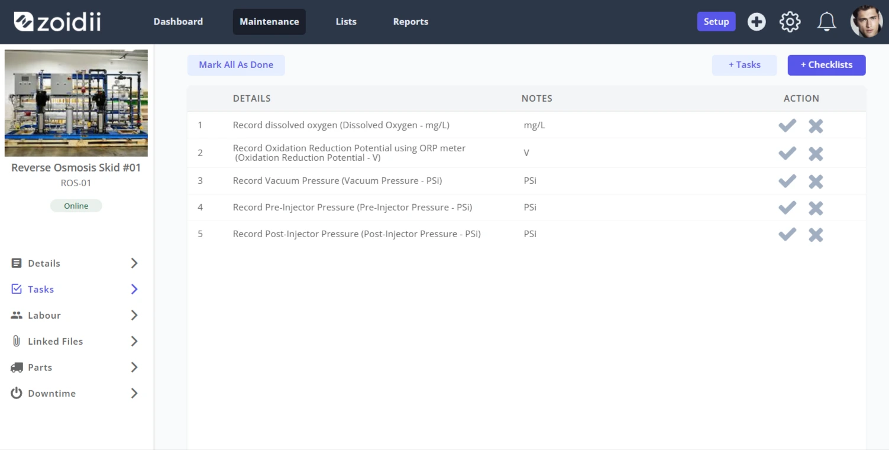This screenshot has height=450, width=889.
Task: Click the 'ROS-01' asset code
Action: point(76,183)
